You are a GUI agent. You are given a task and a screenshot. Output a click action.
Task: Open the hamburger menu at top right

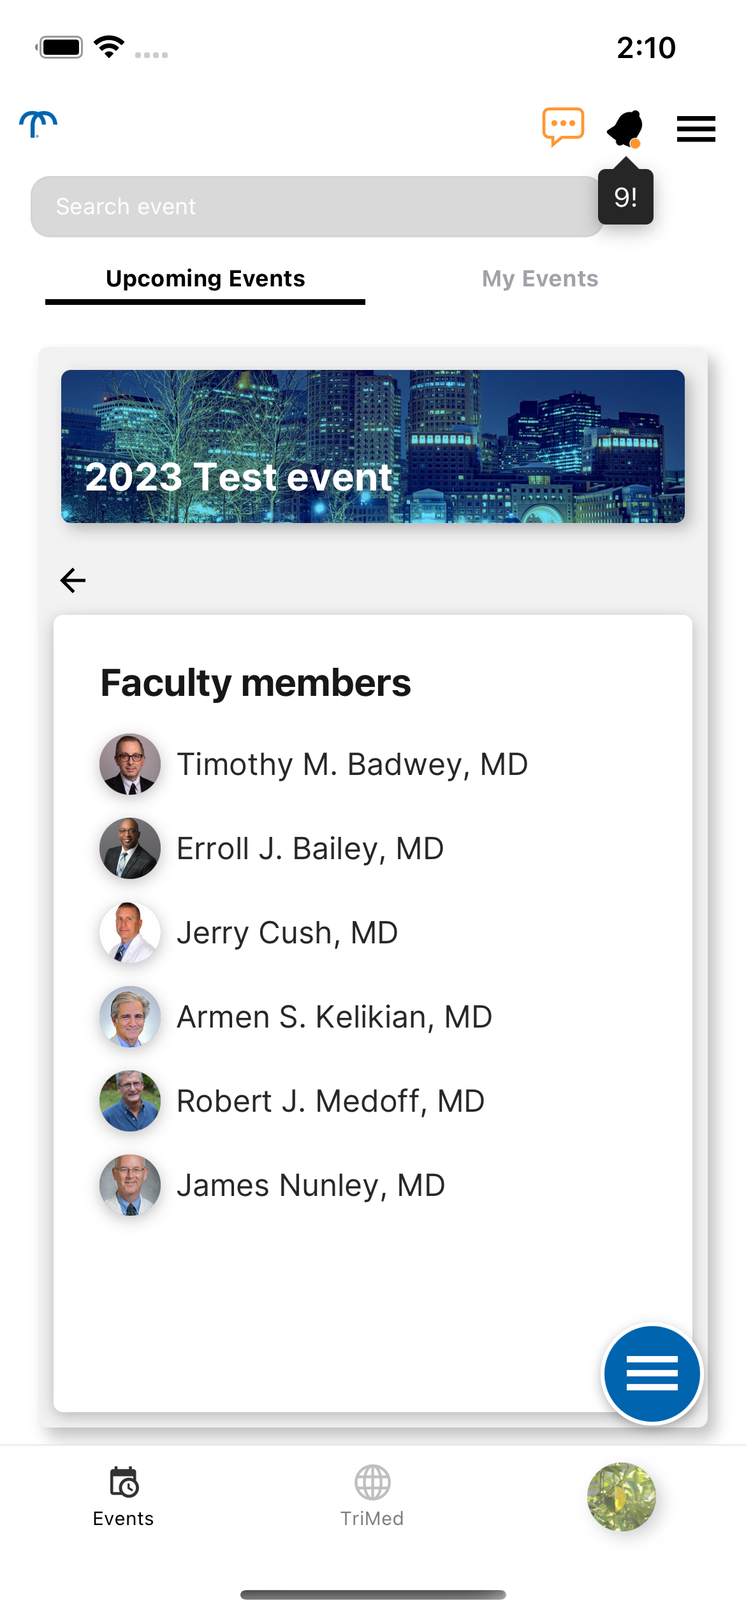[696, 129]
